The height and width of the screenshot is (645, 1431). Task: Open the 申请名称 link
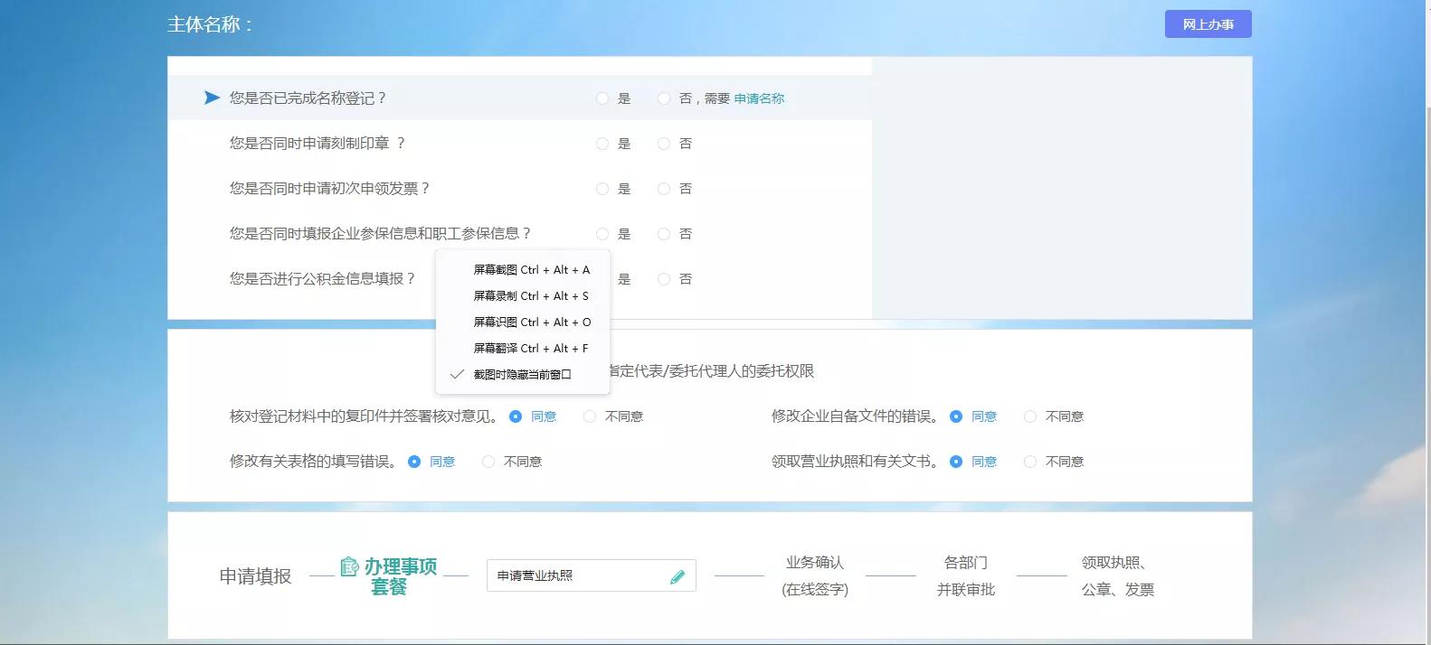[759, 98]
